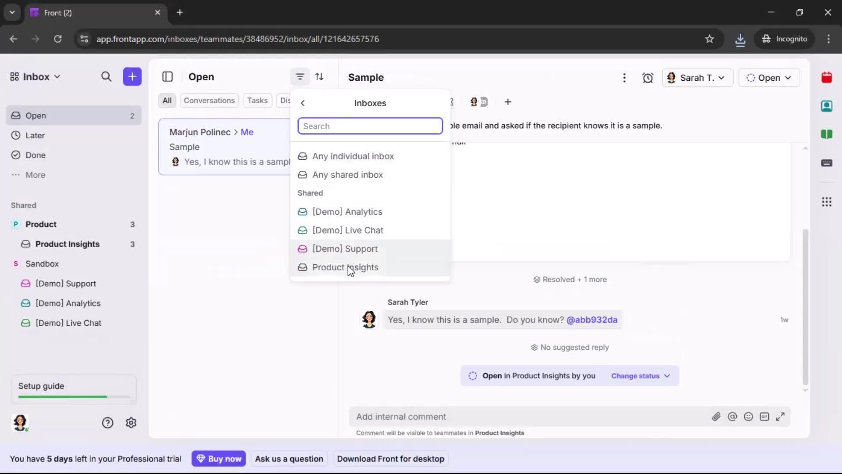Check setup progress on the Setup guide bar

click(73, 389)
